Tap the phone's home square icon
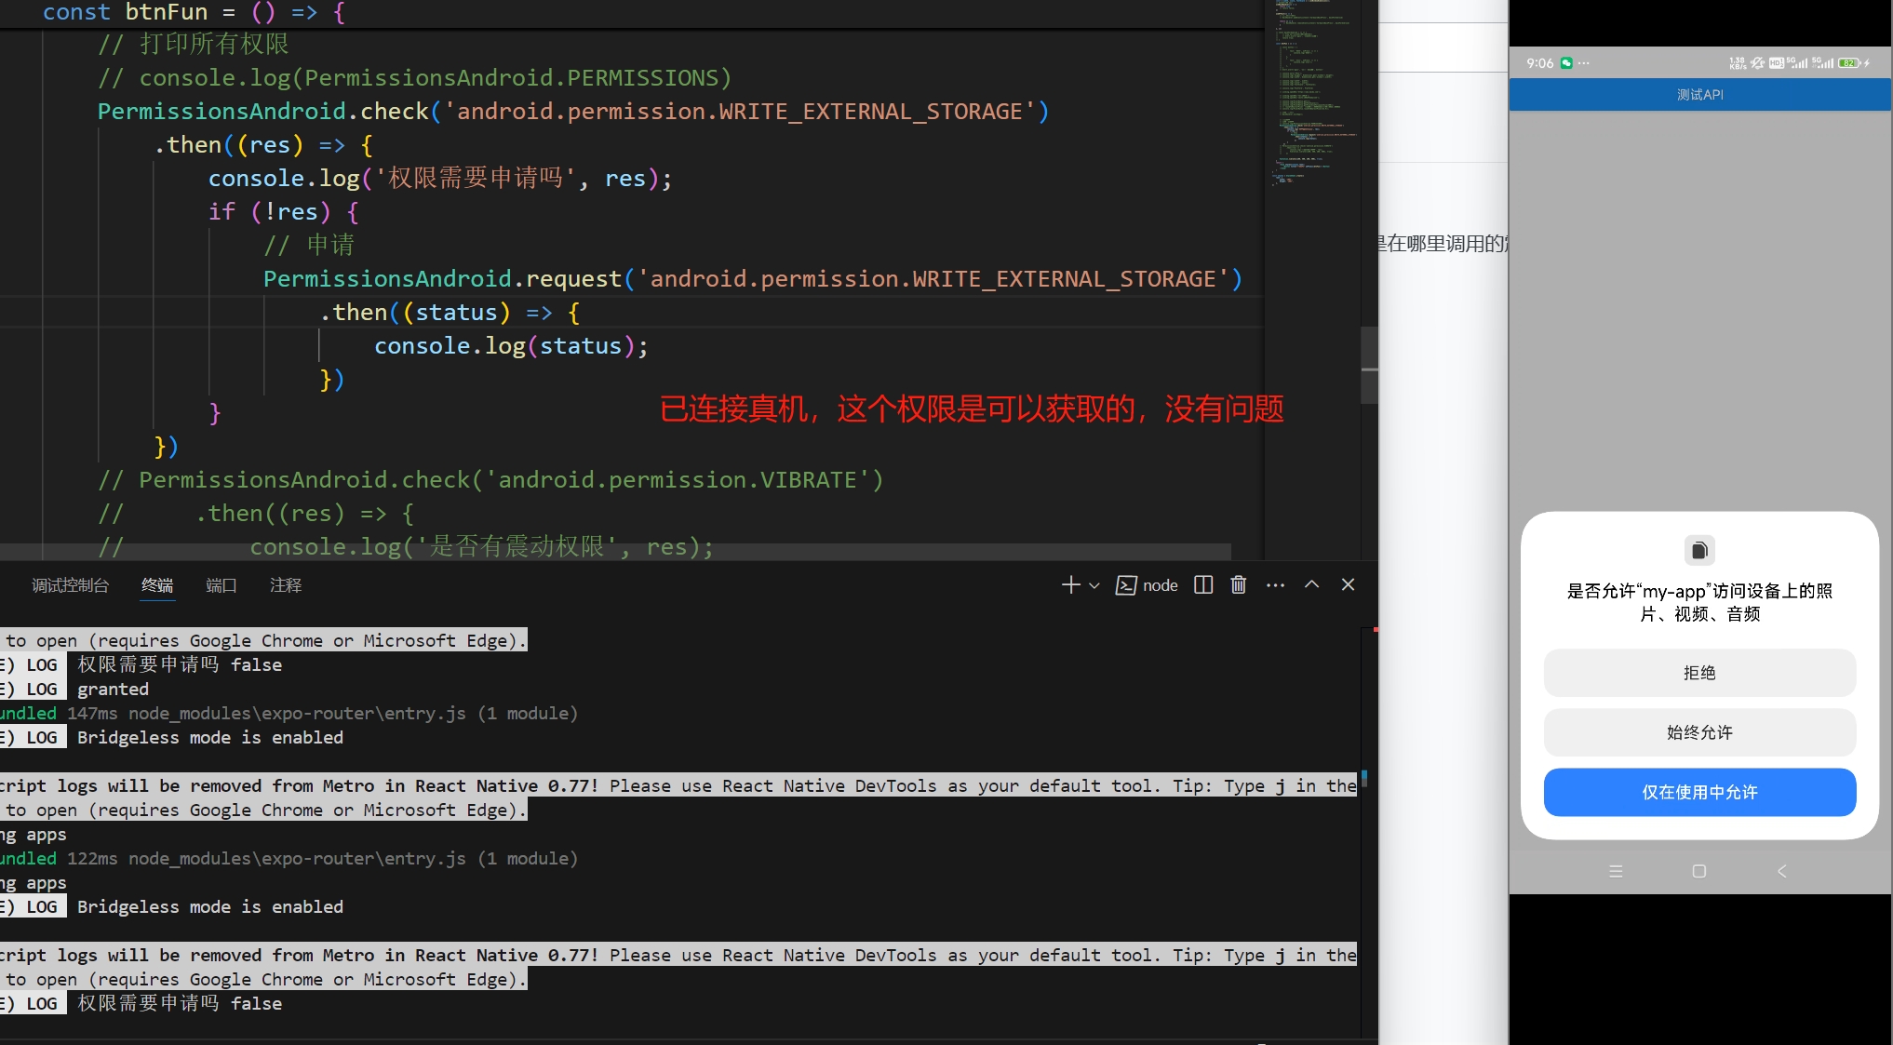This screenshot has height=1045, width=1893. tap(1698, 871)
